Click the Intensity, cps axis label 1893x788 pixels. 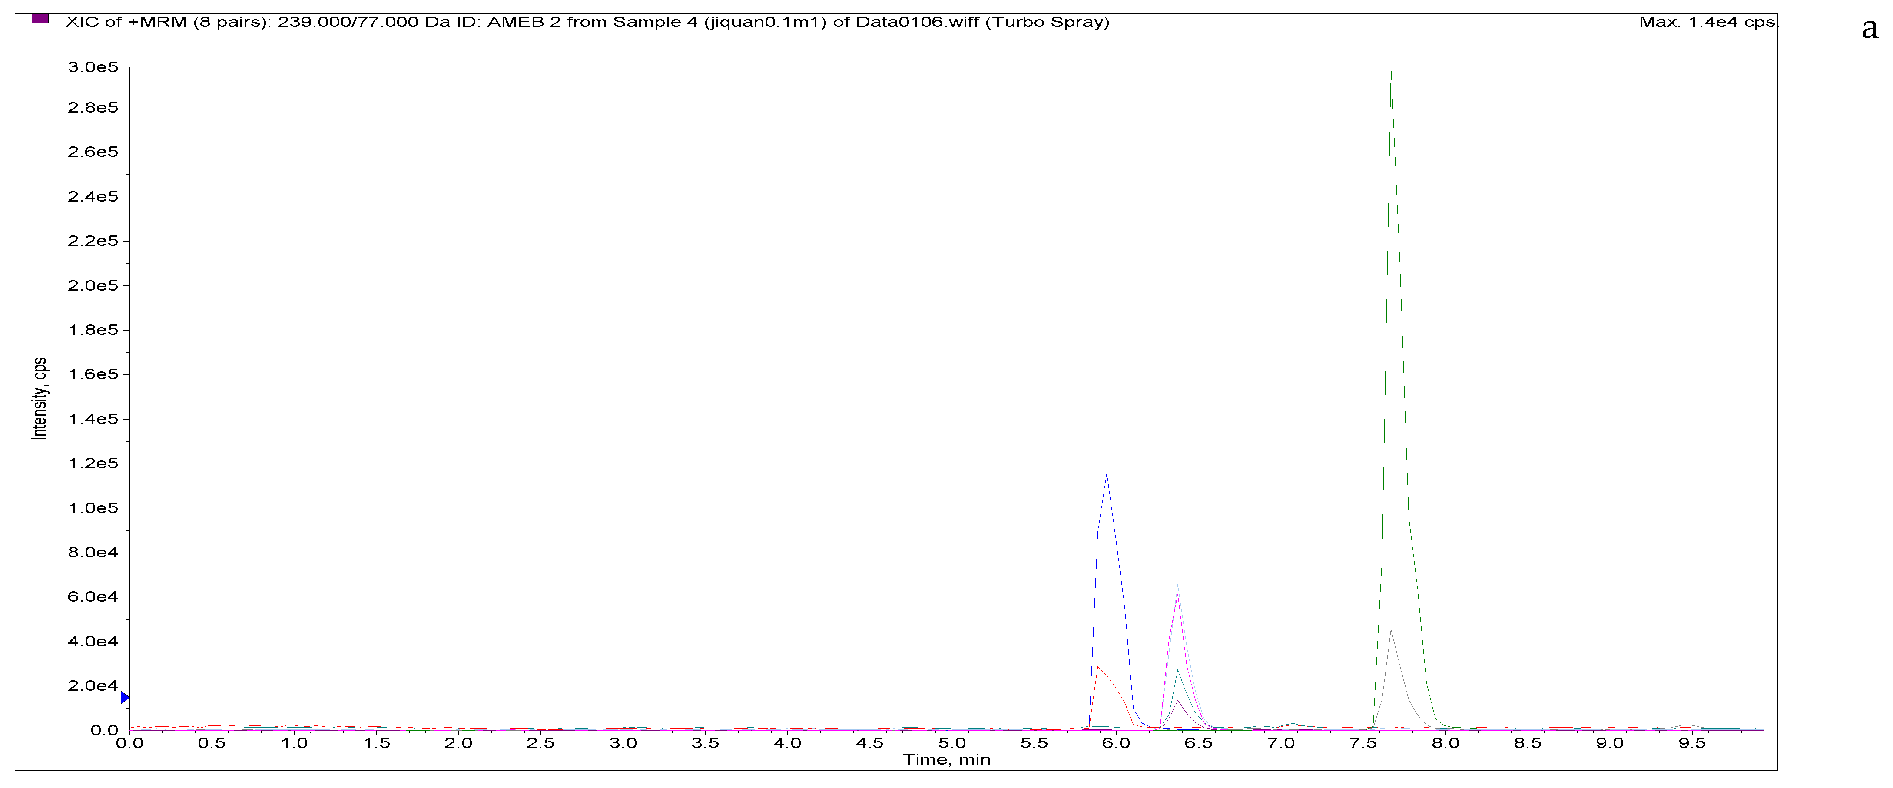(40, 398)
